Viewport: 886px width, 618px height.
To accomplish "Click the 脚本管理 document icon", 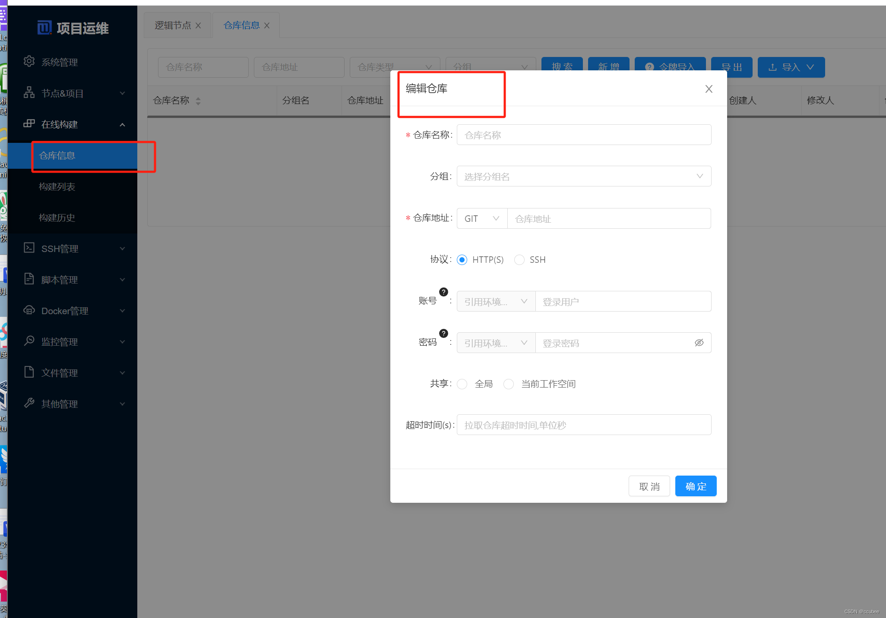I will 29,279.
